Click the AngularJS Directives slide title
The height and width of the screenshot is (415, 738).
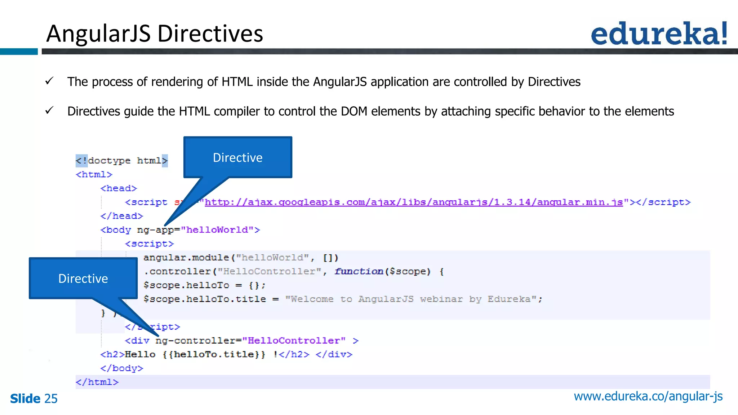click(x=155, y=34)
